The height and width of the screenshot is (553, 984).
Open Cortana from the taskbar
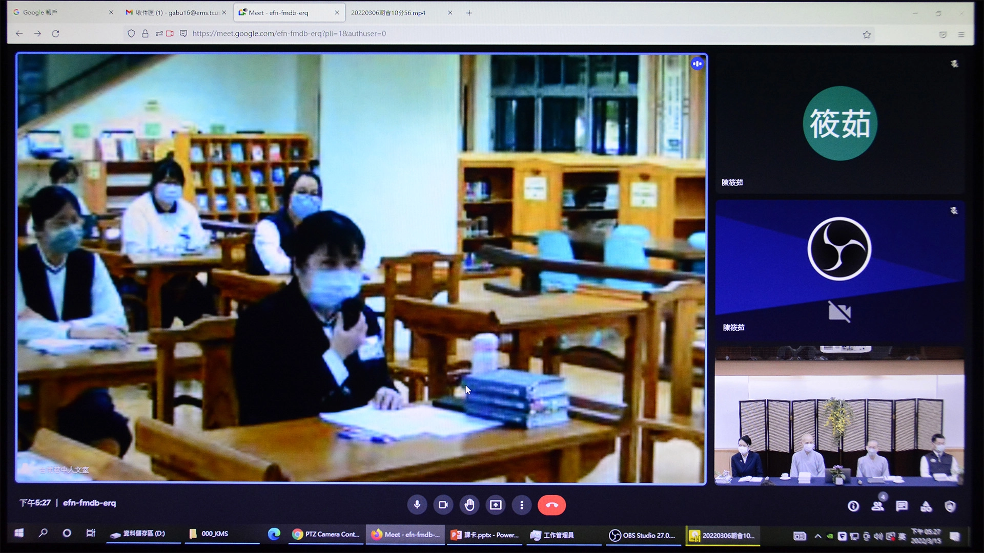(67, 533)
